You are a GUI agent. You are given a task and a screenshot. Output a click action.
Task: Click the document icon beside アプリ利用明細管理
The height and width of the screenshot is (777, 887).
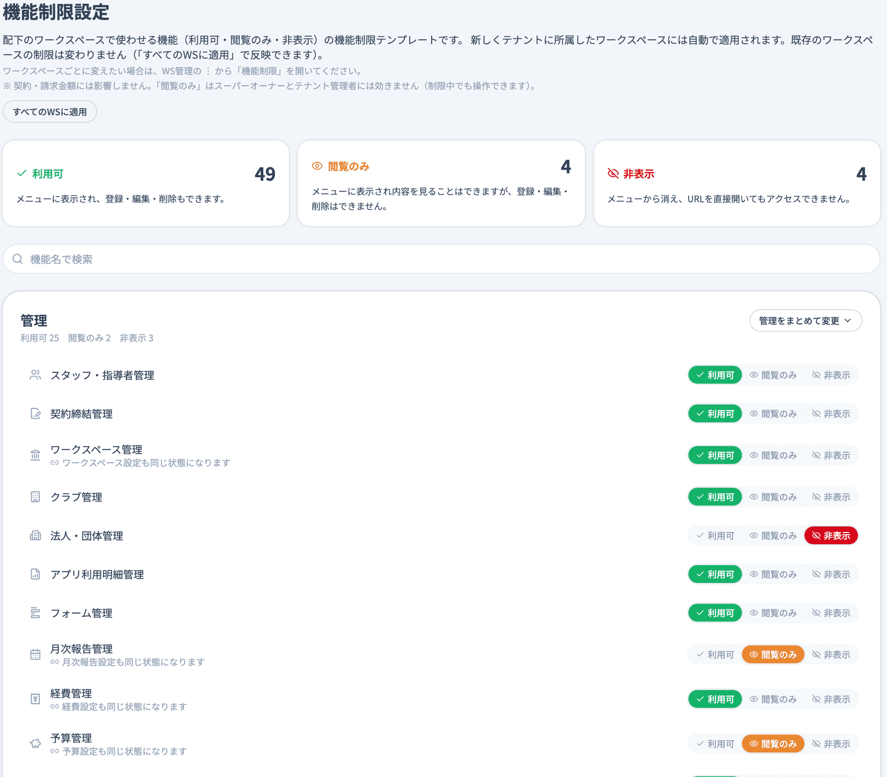[x=35, y=575]
